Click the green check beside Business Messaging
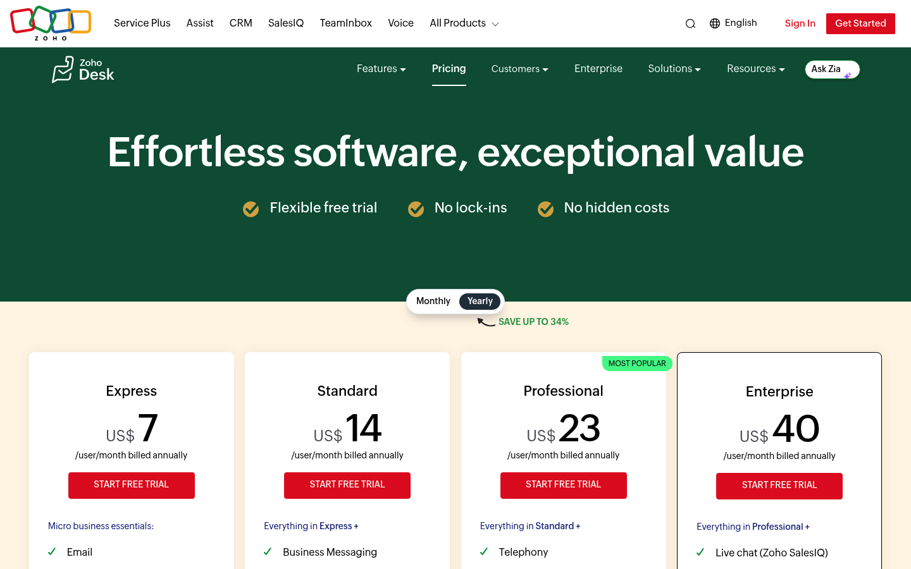The width and height of the screenshot is (911, 569). click(x=268, y=552)
